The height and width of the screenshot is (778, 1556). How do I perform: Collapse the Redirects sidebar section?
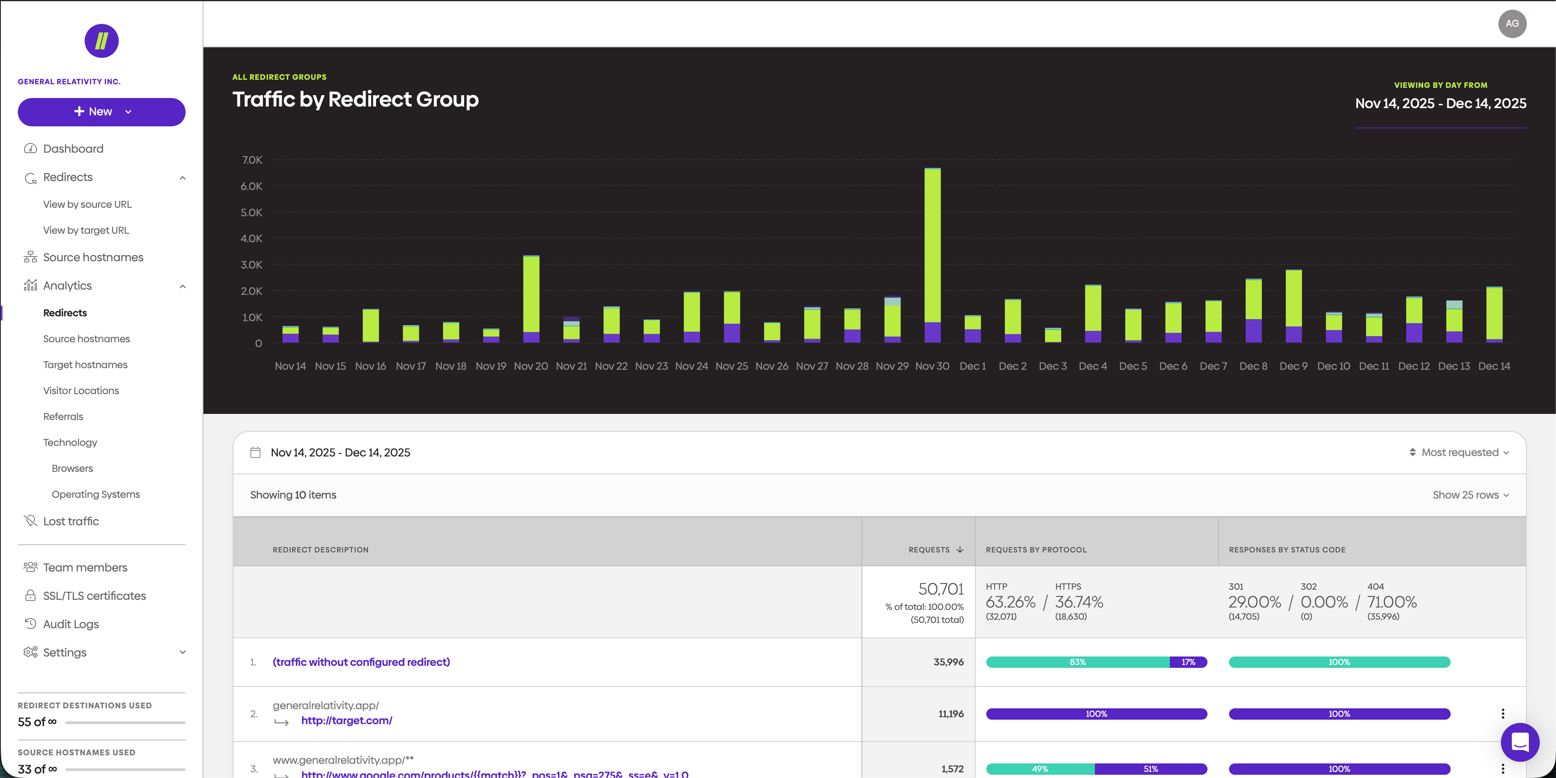click(182, 177)
